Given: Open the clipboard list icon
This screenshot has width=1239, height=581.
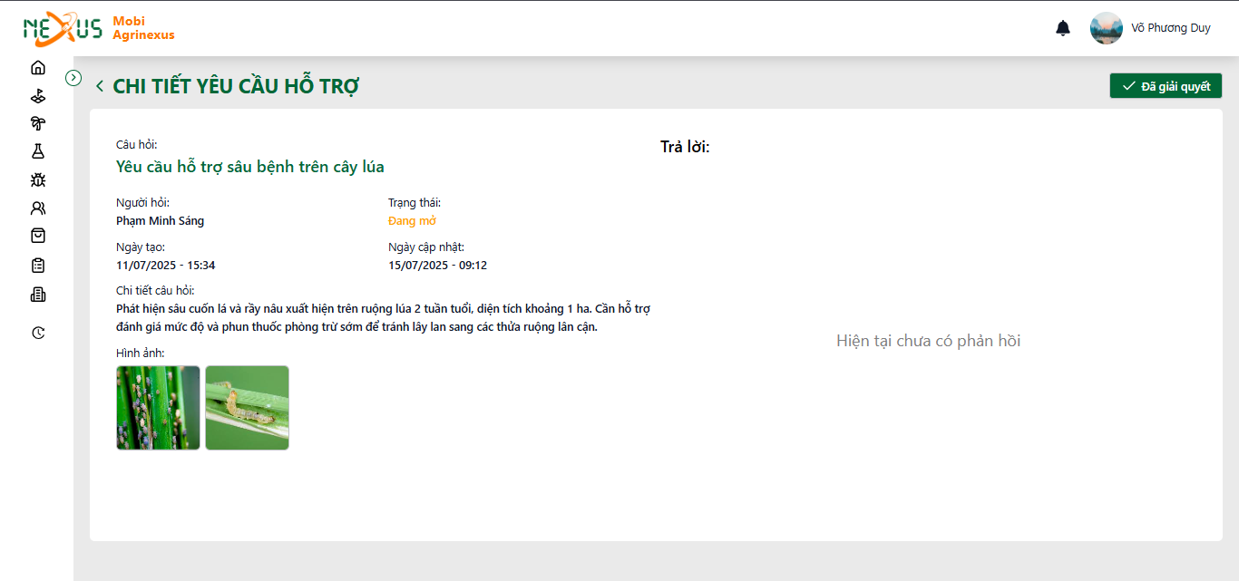Looking at the screenshot, I should point(37,266).
